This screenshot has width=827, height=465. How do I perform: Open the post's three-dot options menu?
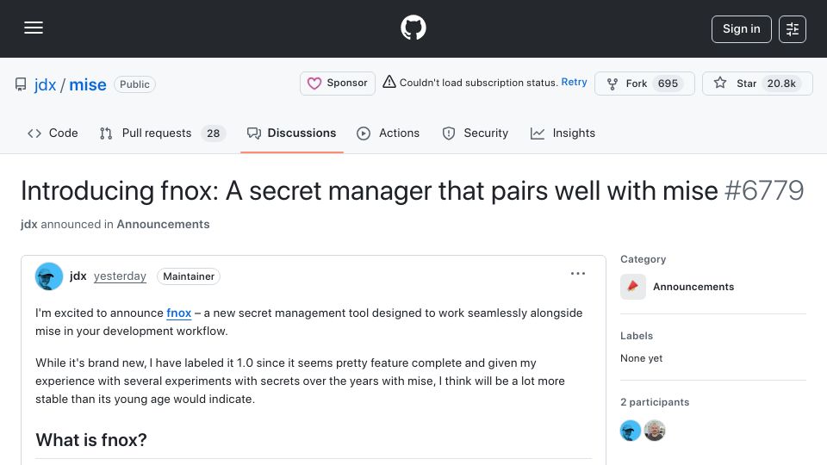click(578, 273)
